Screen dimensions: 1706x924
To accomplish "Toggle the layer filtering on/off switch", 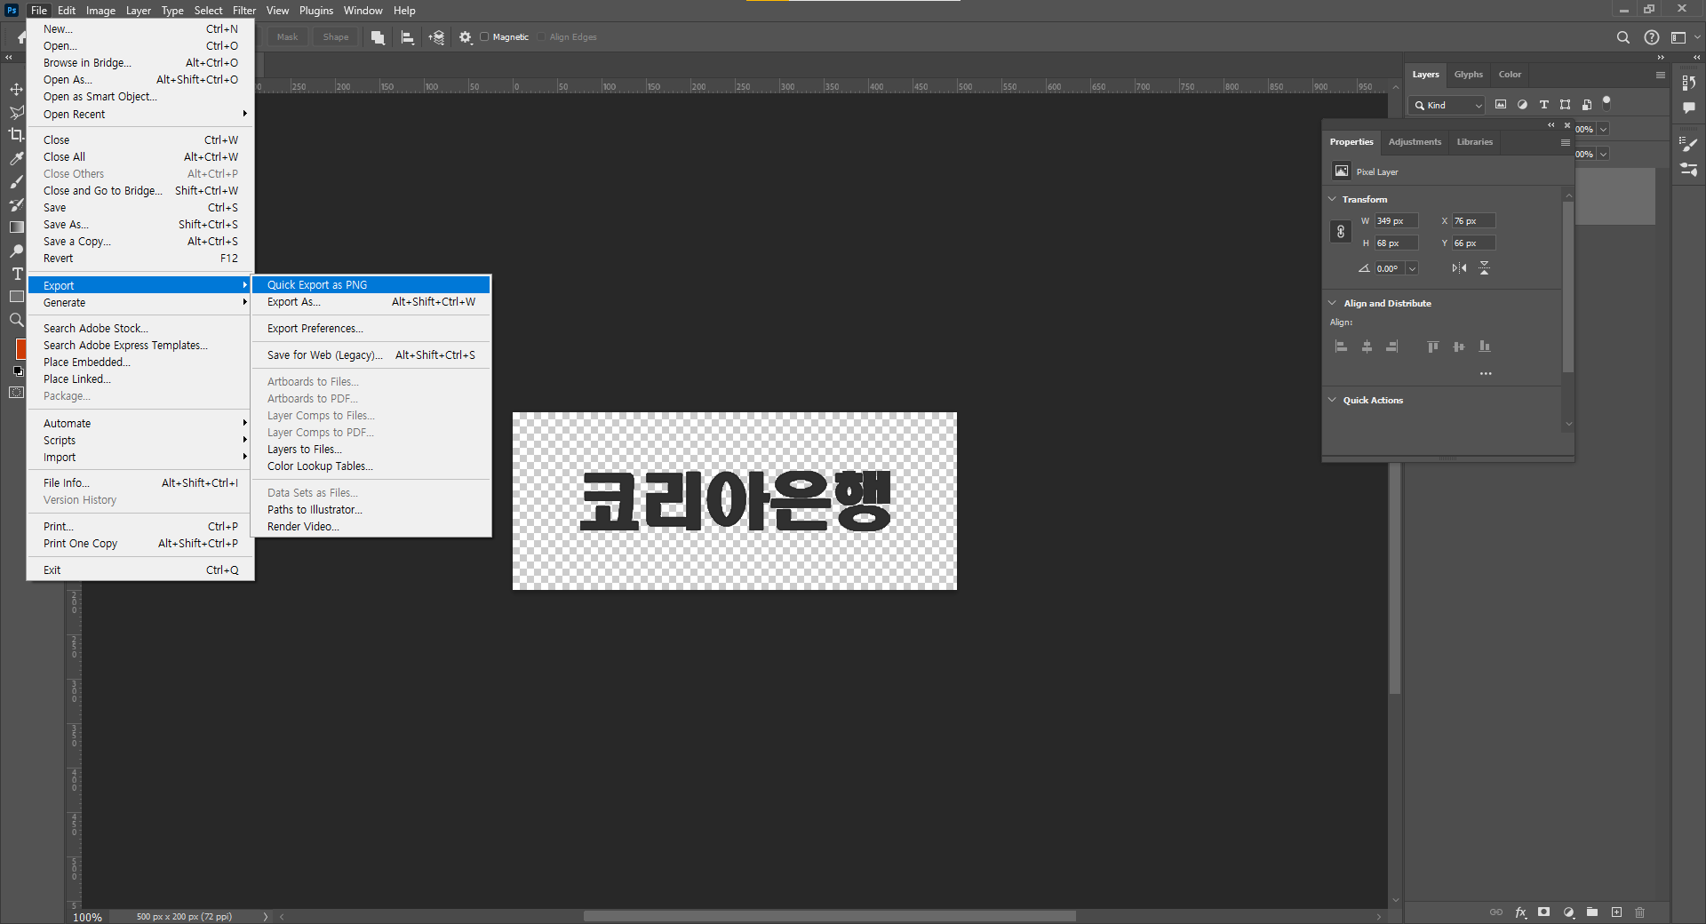I will tap(1606, 103).
